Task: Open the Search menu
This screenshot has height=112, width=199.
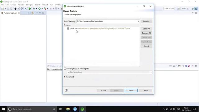Action: (38, 5)
